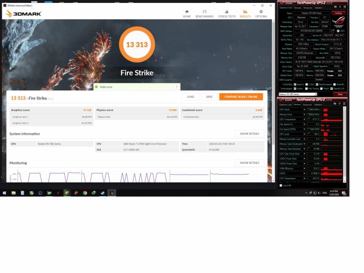
Task: Click the Windows Start button
Action: pyautogui.click(x=5, y=193)
